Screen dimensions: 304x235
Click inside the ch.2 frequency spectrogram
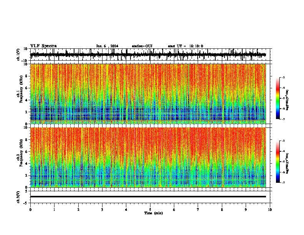(148, 157)
